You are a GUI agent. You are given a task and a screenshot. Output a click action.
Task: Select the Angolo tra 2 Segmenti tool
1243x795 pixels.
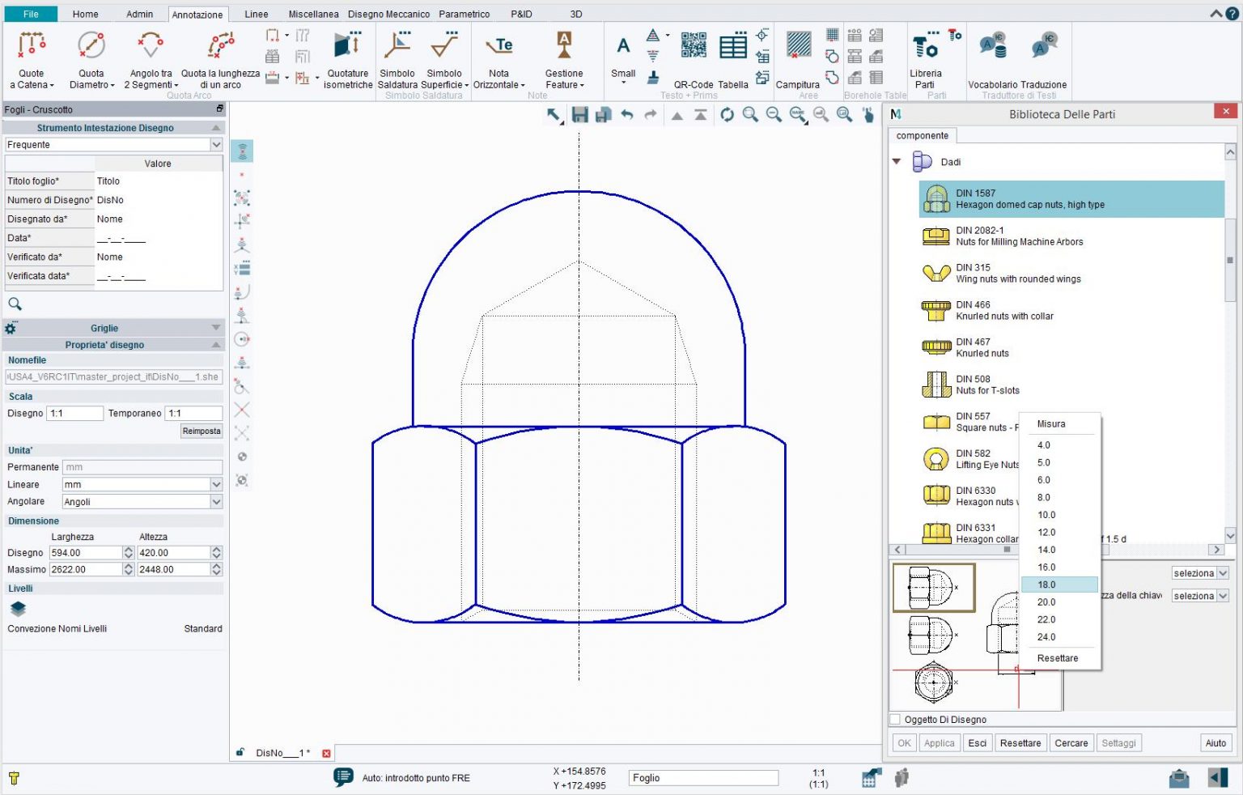tap(149, 57)
